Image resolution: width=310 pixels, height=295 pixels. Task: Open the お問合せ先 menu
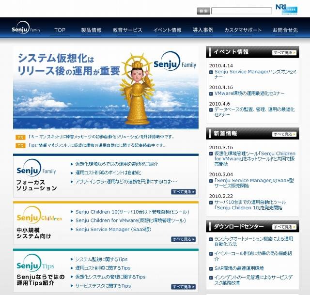pyautogui.click(x=285, y=30)
